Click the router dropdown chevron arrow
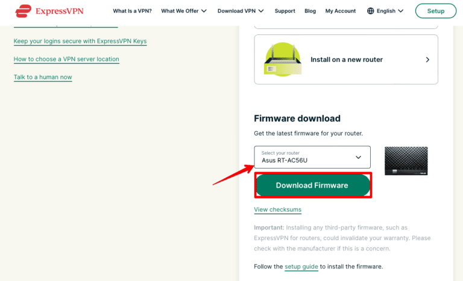This screenshot has height=281, width=463. point(358,157)
